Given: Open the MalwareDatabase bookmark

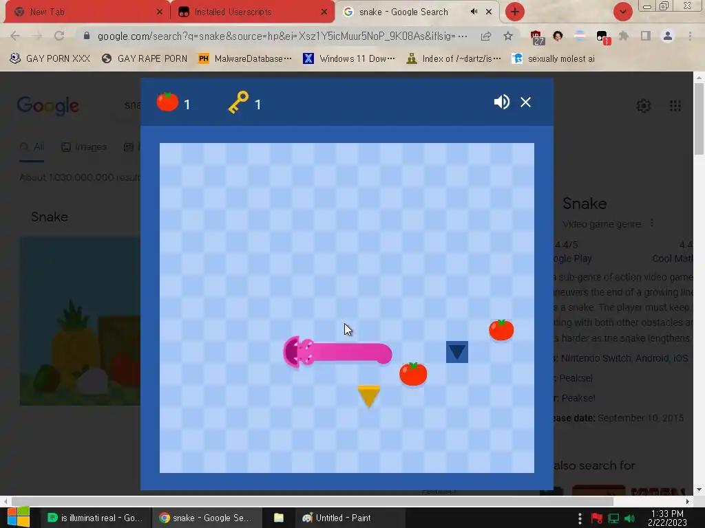Looking at the screenshot, I should 246,59.
